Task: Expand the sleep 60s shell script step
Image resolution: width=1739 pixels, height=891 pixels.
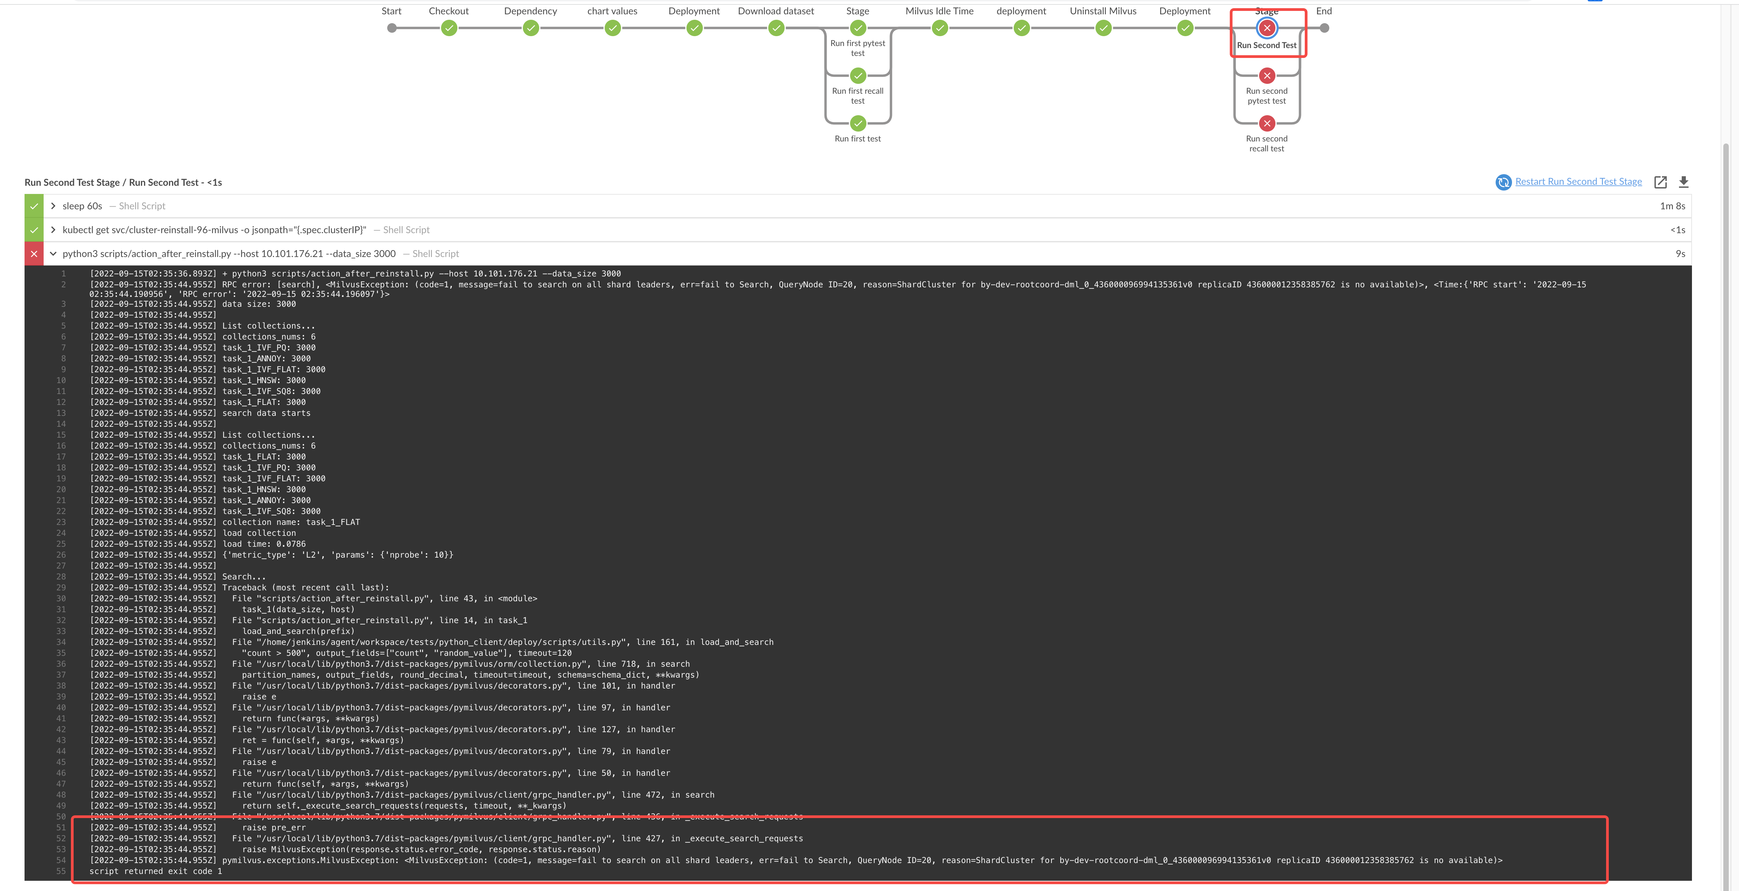Action: coord(52,206)
